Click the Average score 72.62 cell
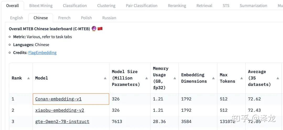 (x=254, y=99)
